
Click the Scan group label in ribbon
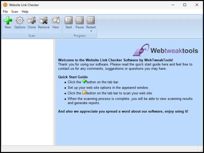pos(32,36)
